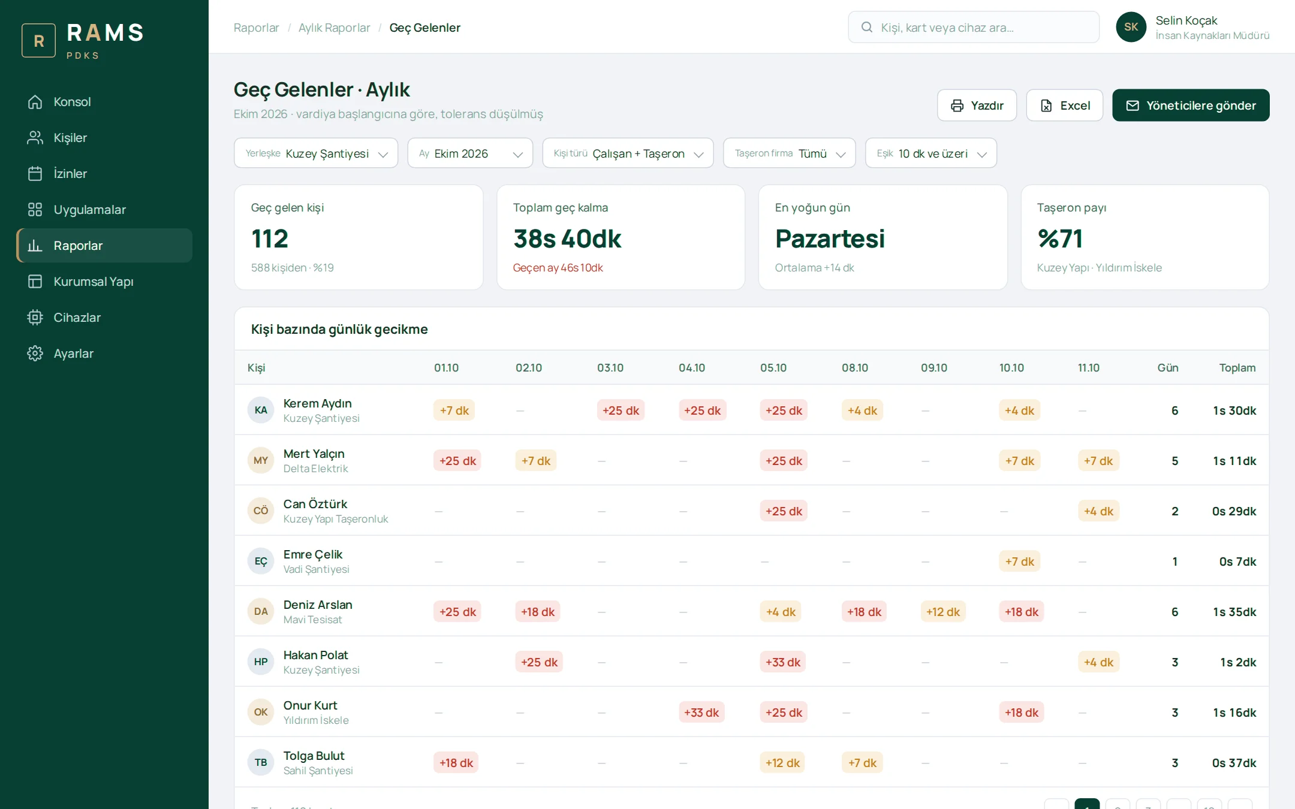This screenshot has height=809, width=1295.
Task: Expand the Kişi türü filter dropdown
Action: (x=628, y=153)
